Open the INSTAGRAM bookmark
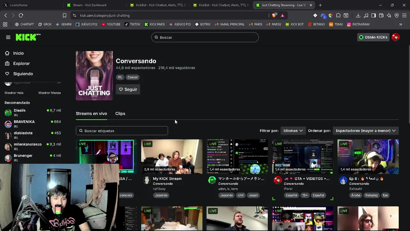This screenshot has width=410, height=231. pyautogui.click(x=358, y=24)
